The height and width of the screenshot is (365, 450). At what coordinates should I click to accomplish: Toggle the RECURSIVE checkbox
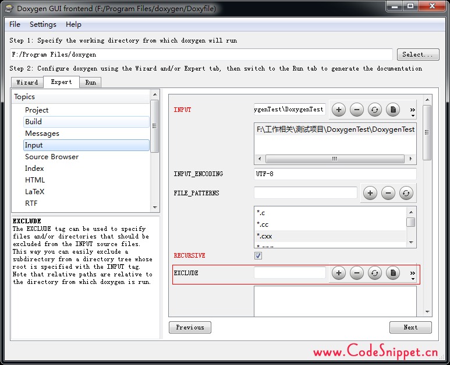[258, 255]
